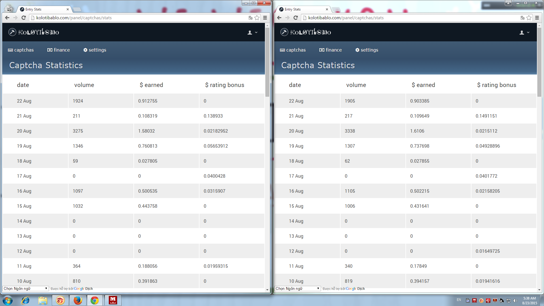Screen dimensions: 544x306
Task: Bookmark page with star icon in left browser
Action: [x=257, y=18]
